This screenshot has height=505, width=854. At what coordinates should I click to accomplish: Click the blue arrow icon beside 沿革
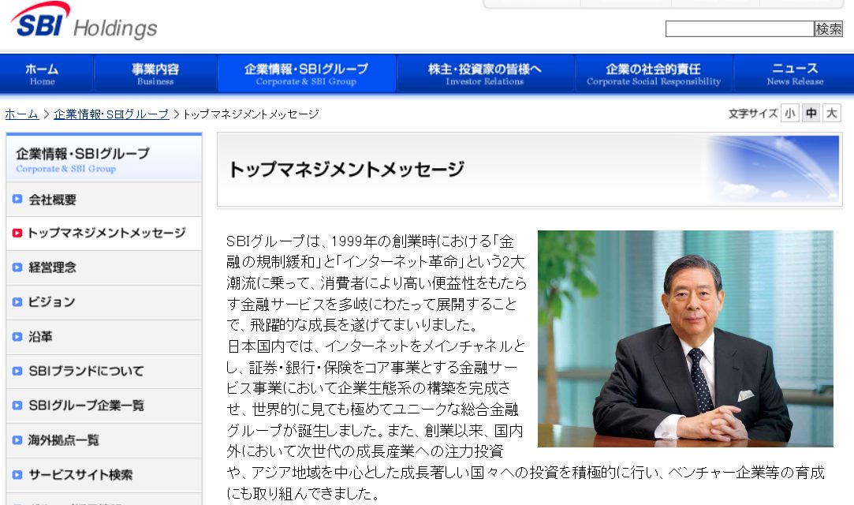(x=17, y=337)
